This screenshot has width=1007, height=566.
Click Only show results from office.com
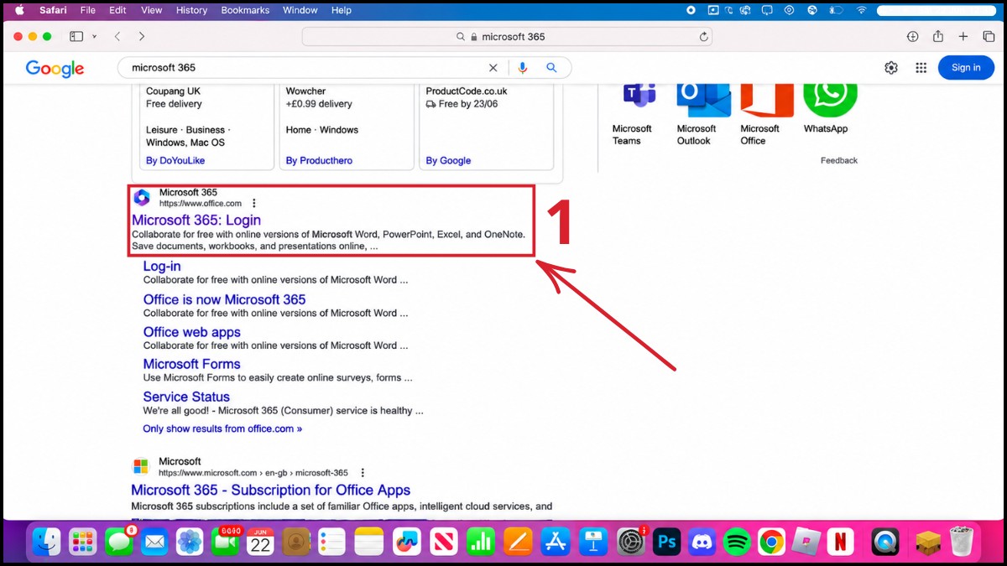(222, 428)
